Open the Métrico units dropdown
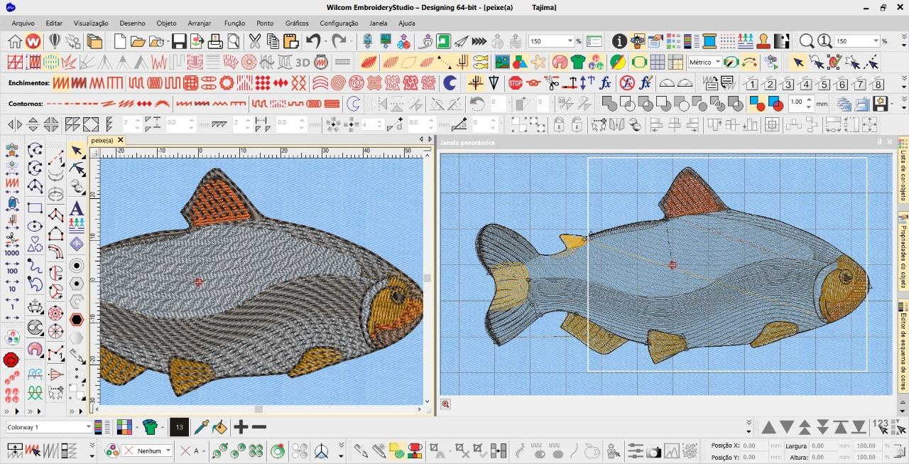The height and width of the screenshot is (464, 909). click(x=718, y=63)
